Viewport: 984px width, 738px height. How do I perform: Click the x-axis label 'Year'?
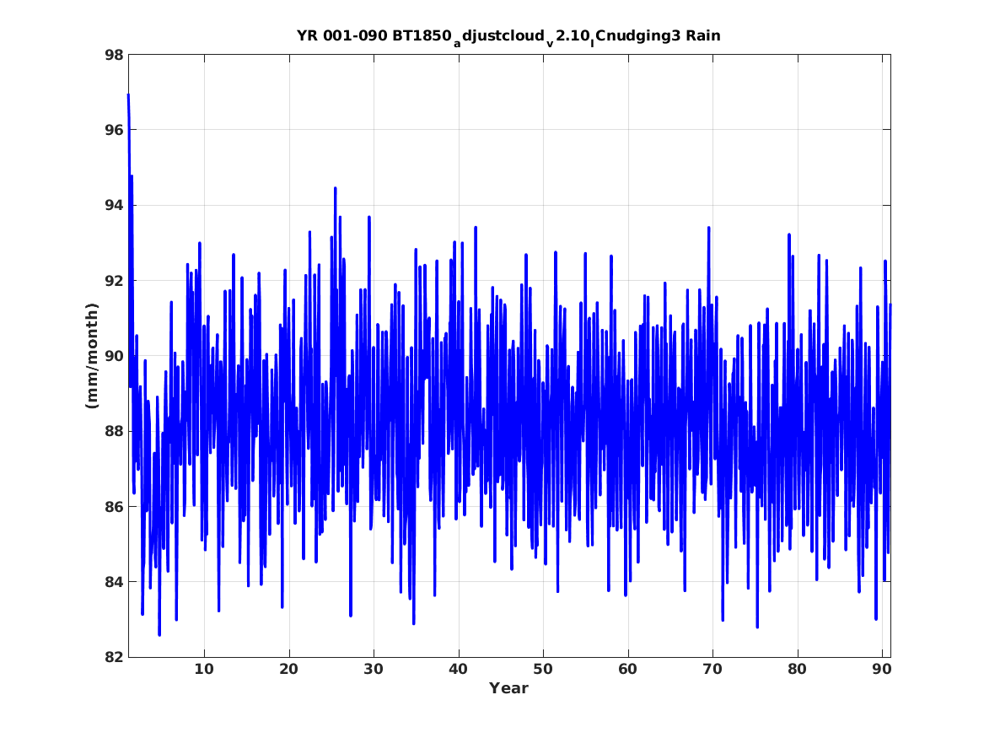click(x=509, y=688)
